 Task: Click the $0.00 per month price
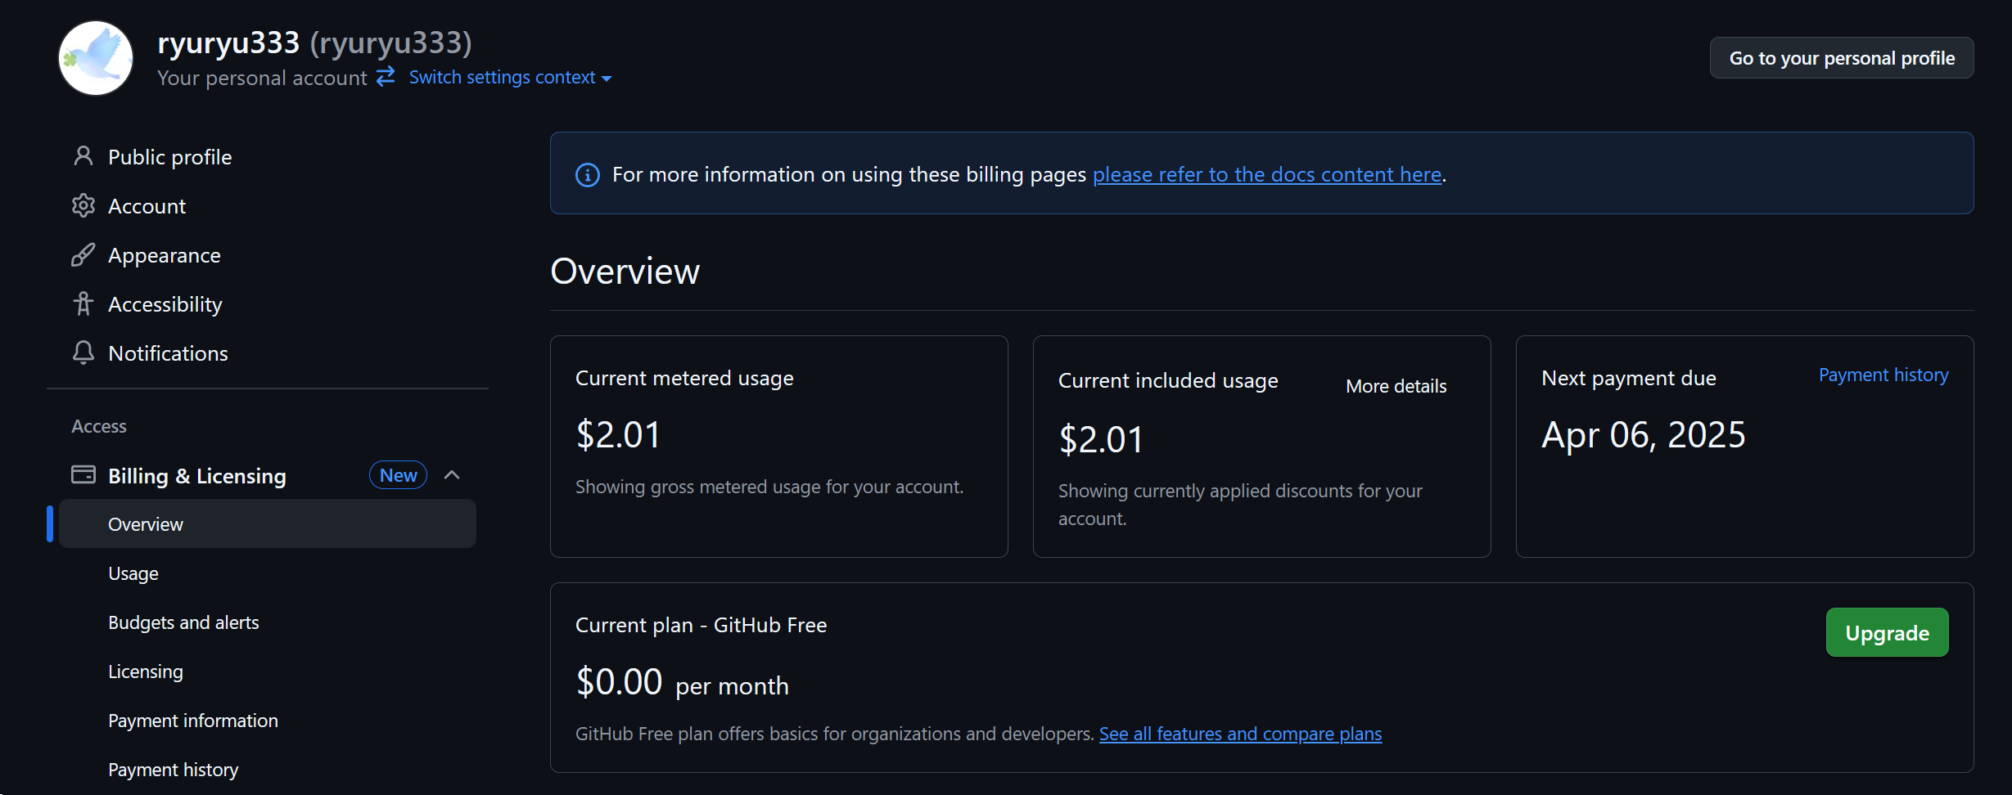click(x=682, y=682)
